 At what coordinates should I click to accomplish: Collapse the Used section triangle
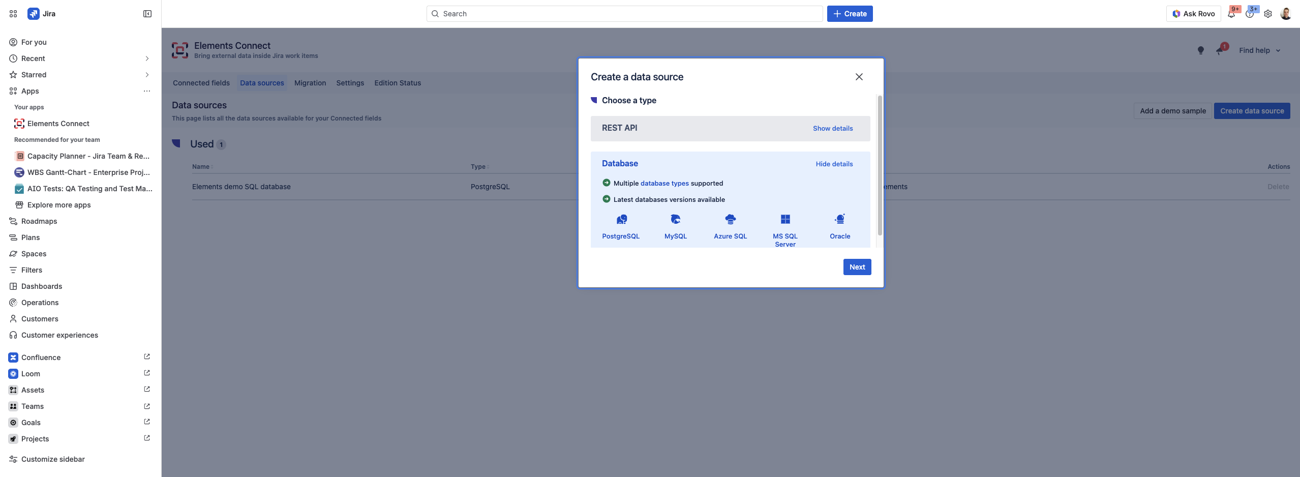click(176, 143)
